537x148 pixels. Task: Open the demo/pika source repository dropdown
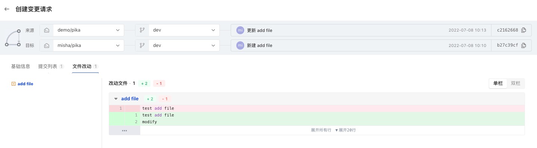coord(89,30)
